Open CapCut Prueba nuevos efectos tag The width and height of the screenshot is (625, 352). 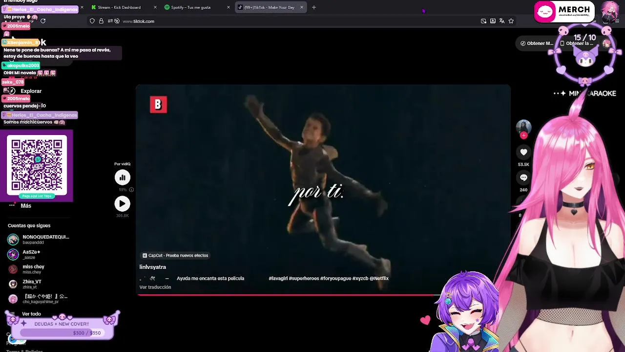(x=175, y=255)
